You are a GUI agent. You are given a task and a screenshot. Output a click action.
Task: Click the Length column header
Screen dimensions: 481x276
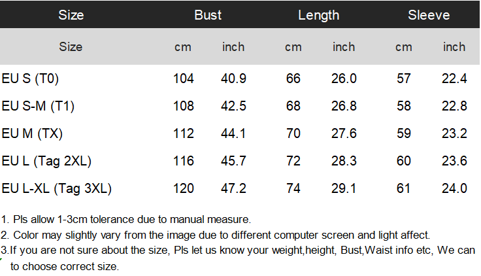(319, 16)
